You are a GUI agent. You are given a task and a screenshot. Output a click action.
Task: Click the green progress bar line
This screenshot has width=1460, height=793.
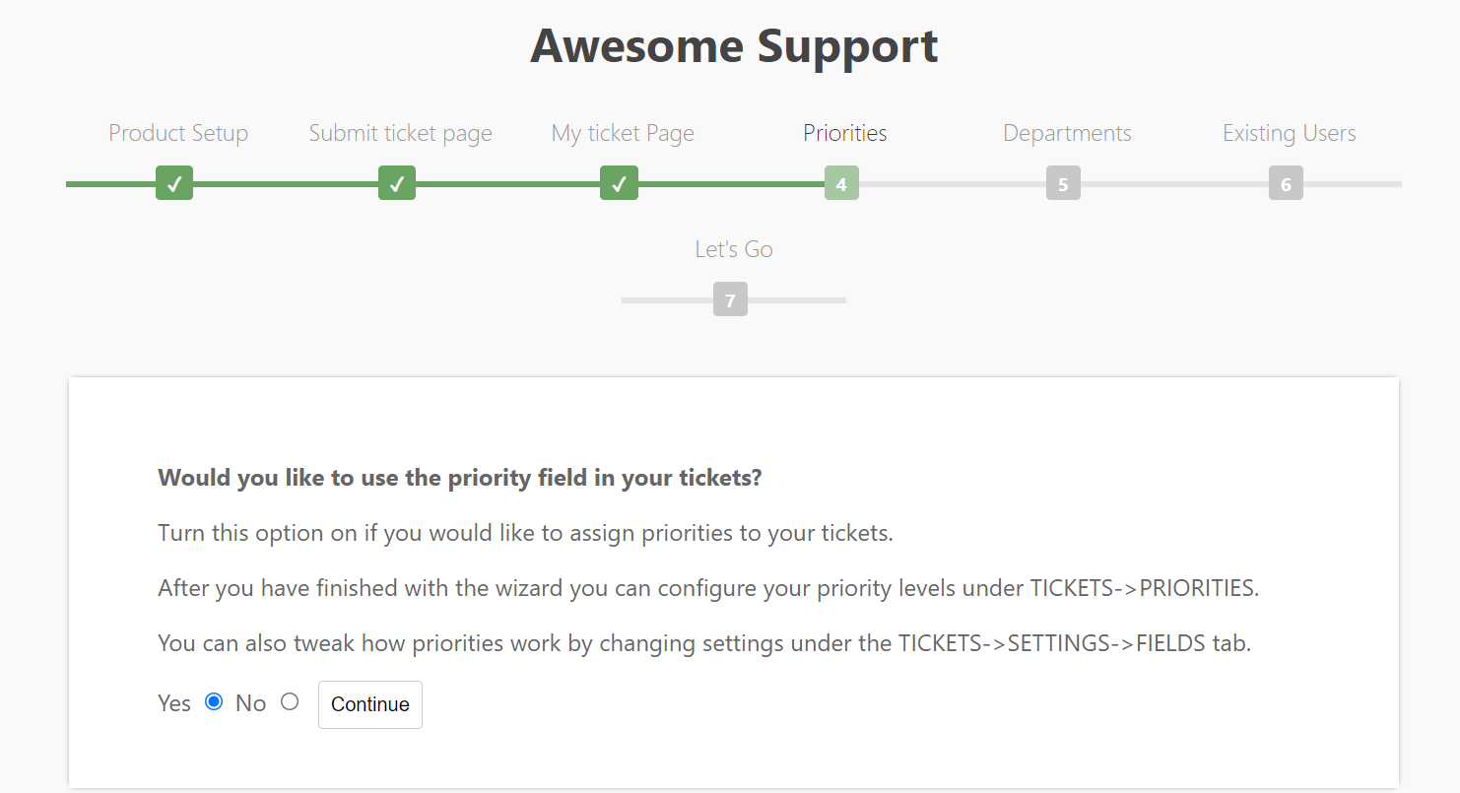(286, 184)
